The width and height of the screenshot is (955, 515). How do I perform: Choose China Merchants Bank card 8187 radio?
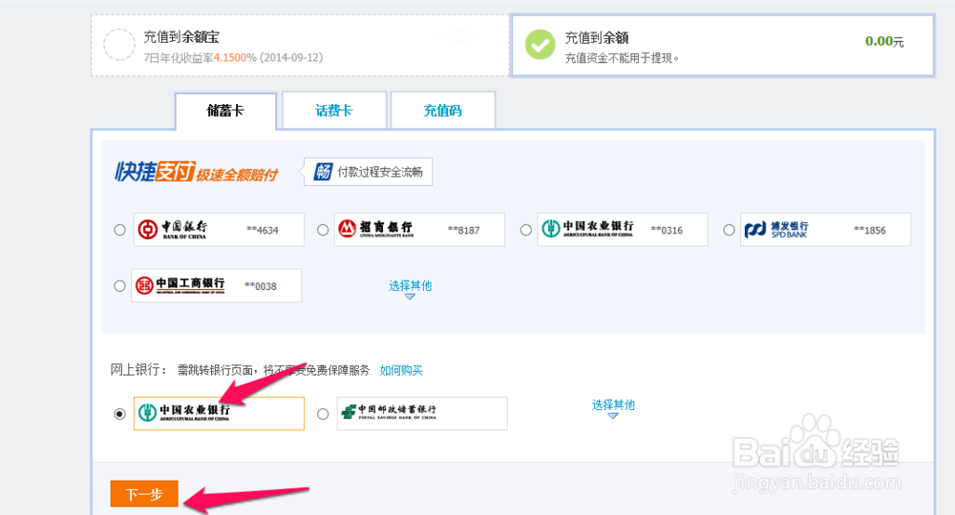point(323,230)
